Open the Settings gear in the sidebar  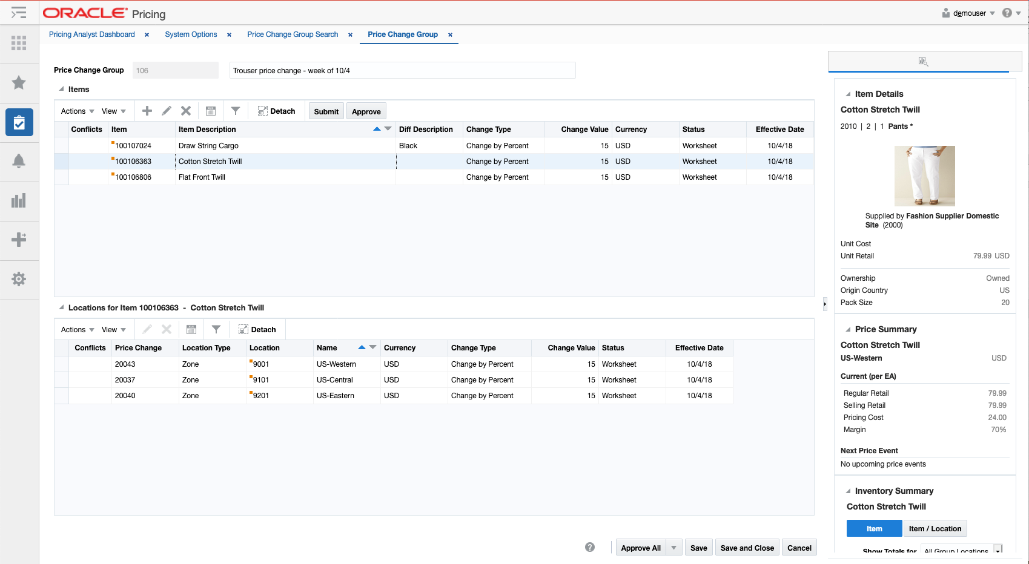click(x=19, y=279)
